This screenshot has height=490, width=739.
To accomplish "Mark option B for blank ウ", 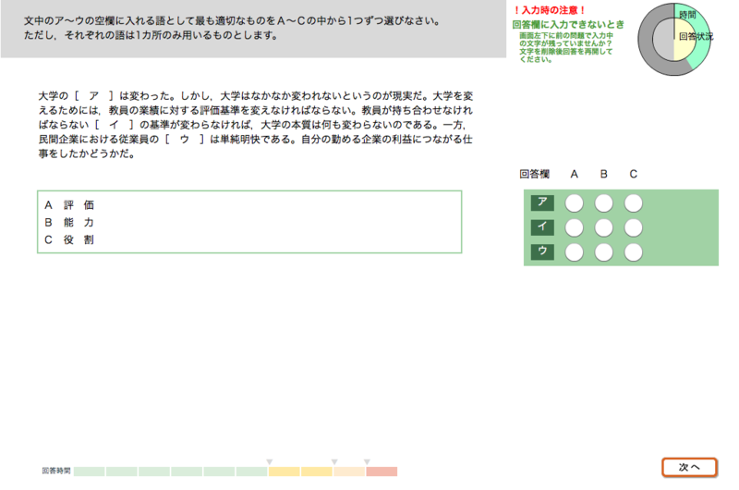I will 603,251.
